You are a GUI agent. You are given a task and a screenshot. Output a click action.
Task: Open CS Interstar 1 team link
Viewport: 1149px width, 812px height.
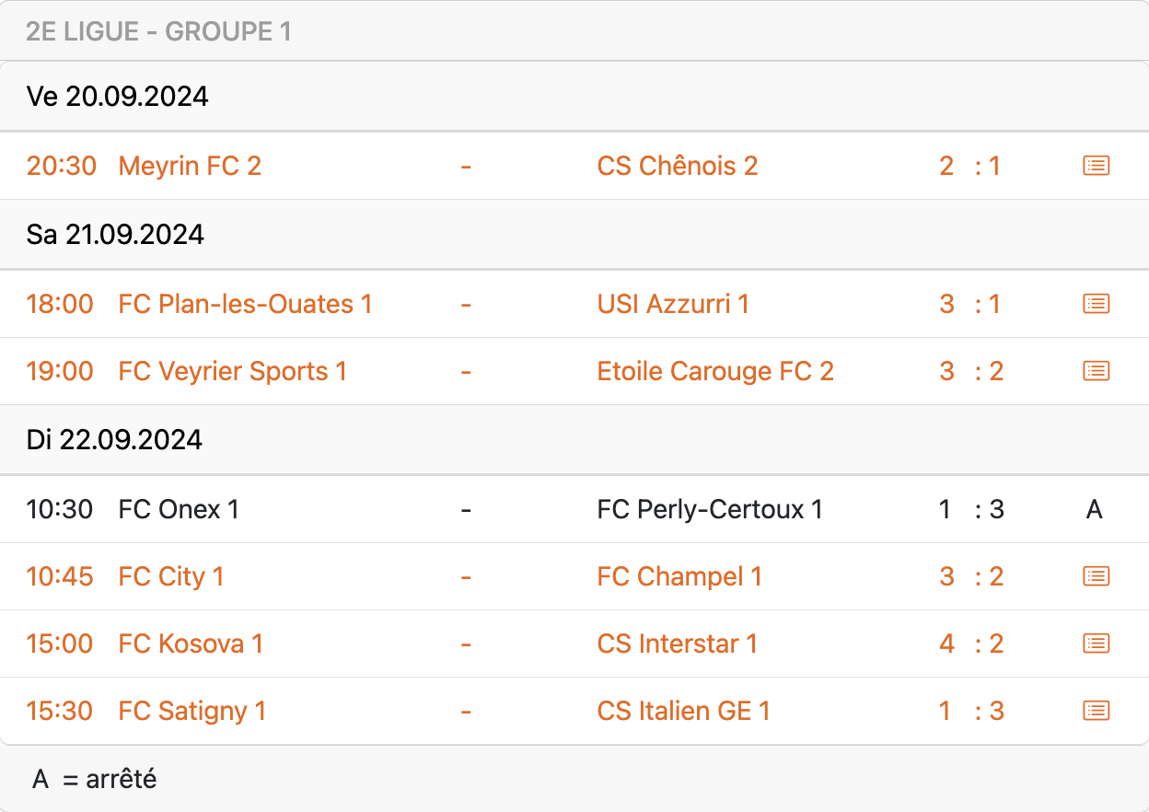click(x=677, y=644)
